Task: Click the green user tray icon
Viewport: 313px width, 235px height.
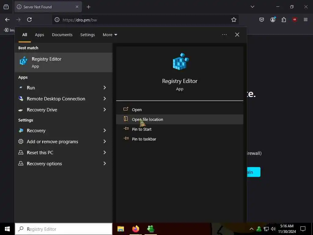Action: pos(259,229)
